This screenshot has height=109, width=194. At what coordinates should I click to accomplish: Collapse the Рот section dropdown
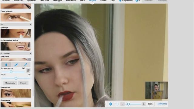30,25
